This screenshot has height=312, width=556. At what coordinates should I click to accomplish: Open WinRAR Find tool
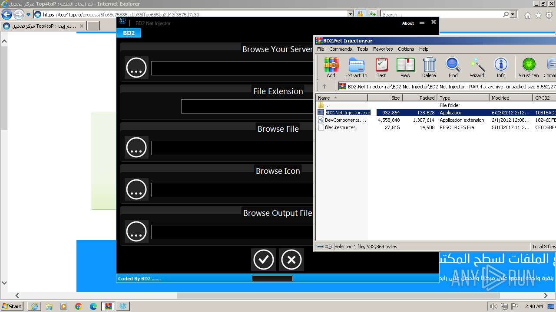pyautogui.click(x=453, y=68)
